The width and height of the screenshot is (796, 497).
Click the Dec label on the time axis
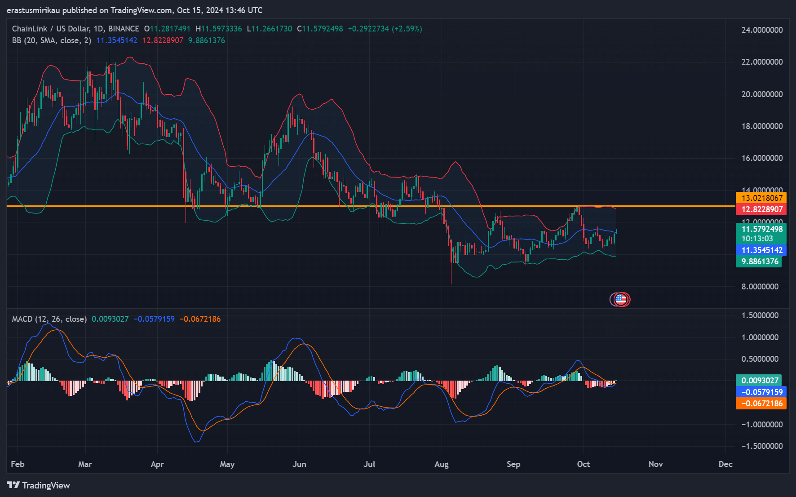point(725,464)
